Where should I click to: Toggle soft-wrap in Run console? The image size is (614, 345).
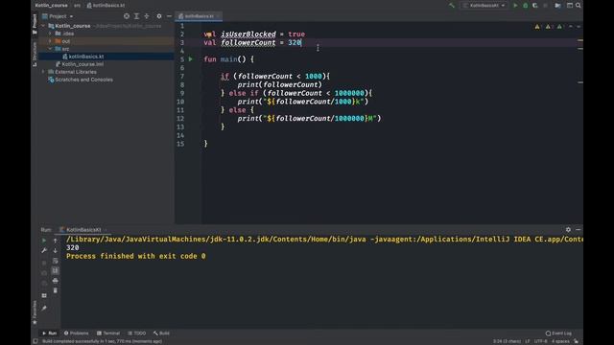pos(56,261)
